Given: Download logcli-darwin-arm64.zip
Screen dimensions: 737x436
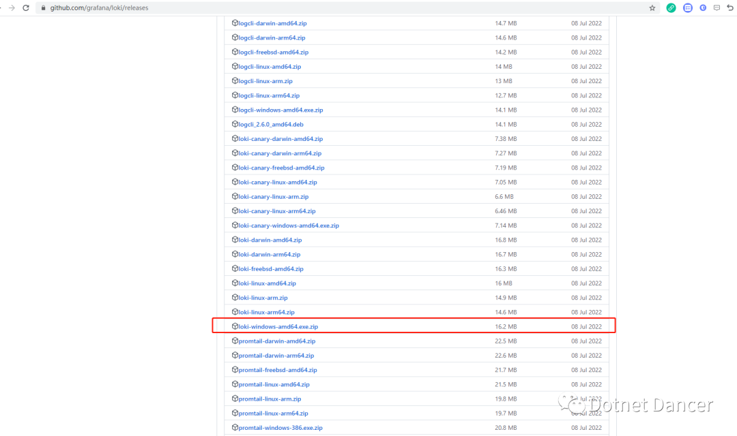Looking at the screenshot, I should (x=272, y=37).
